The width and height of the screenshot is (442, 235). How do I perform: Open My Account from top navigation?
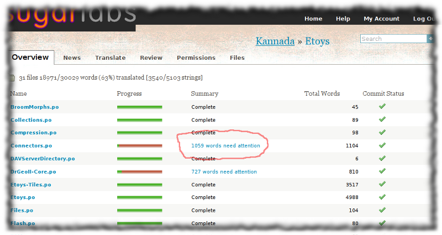point(381,18)
